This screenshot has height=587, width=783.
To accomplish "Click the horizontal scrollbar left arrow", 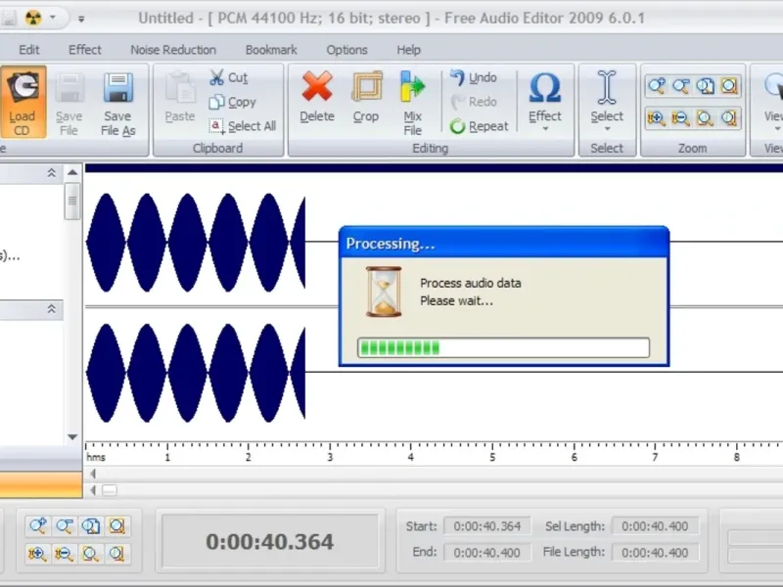I will tap(93, 490).
